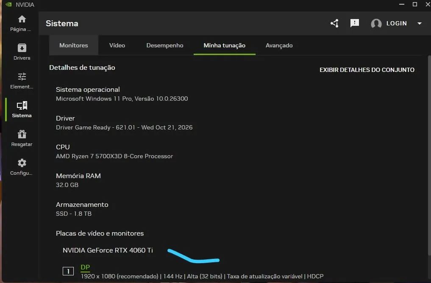Viewport: 431px width, 283px height.
Task: Click EXIBIR DETALHES DO CONJUNTO
Action: click(367, 70)
